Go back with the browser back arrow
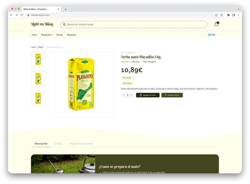Viewport: 250px width, 184px height. (x=11, y=15)
